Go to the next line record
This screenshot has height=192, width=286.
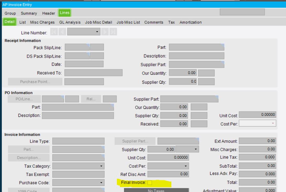(105, 32)
